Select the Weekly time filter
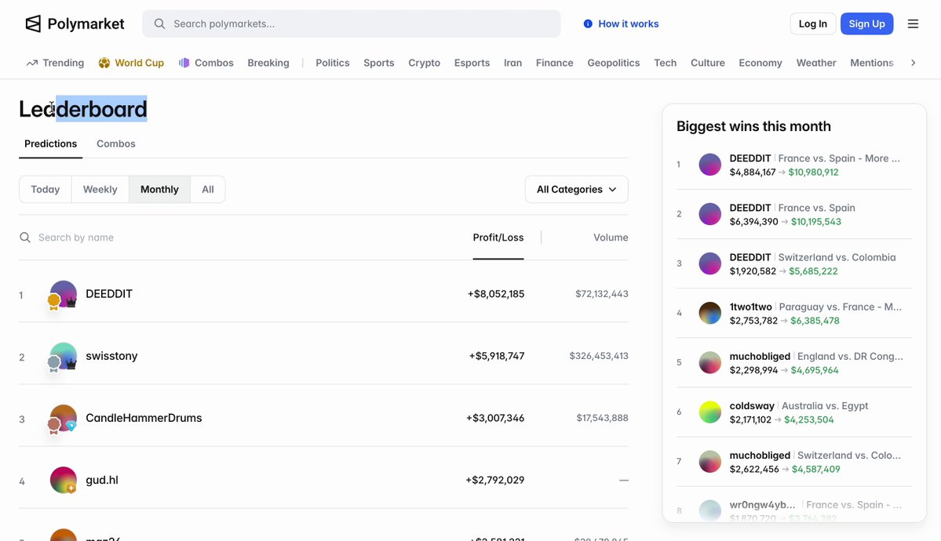 coord(100,190)
